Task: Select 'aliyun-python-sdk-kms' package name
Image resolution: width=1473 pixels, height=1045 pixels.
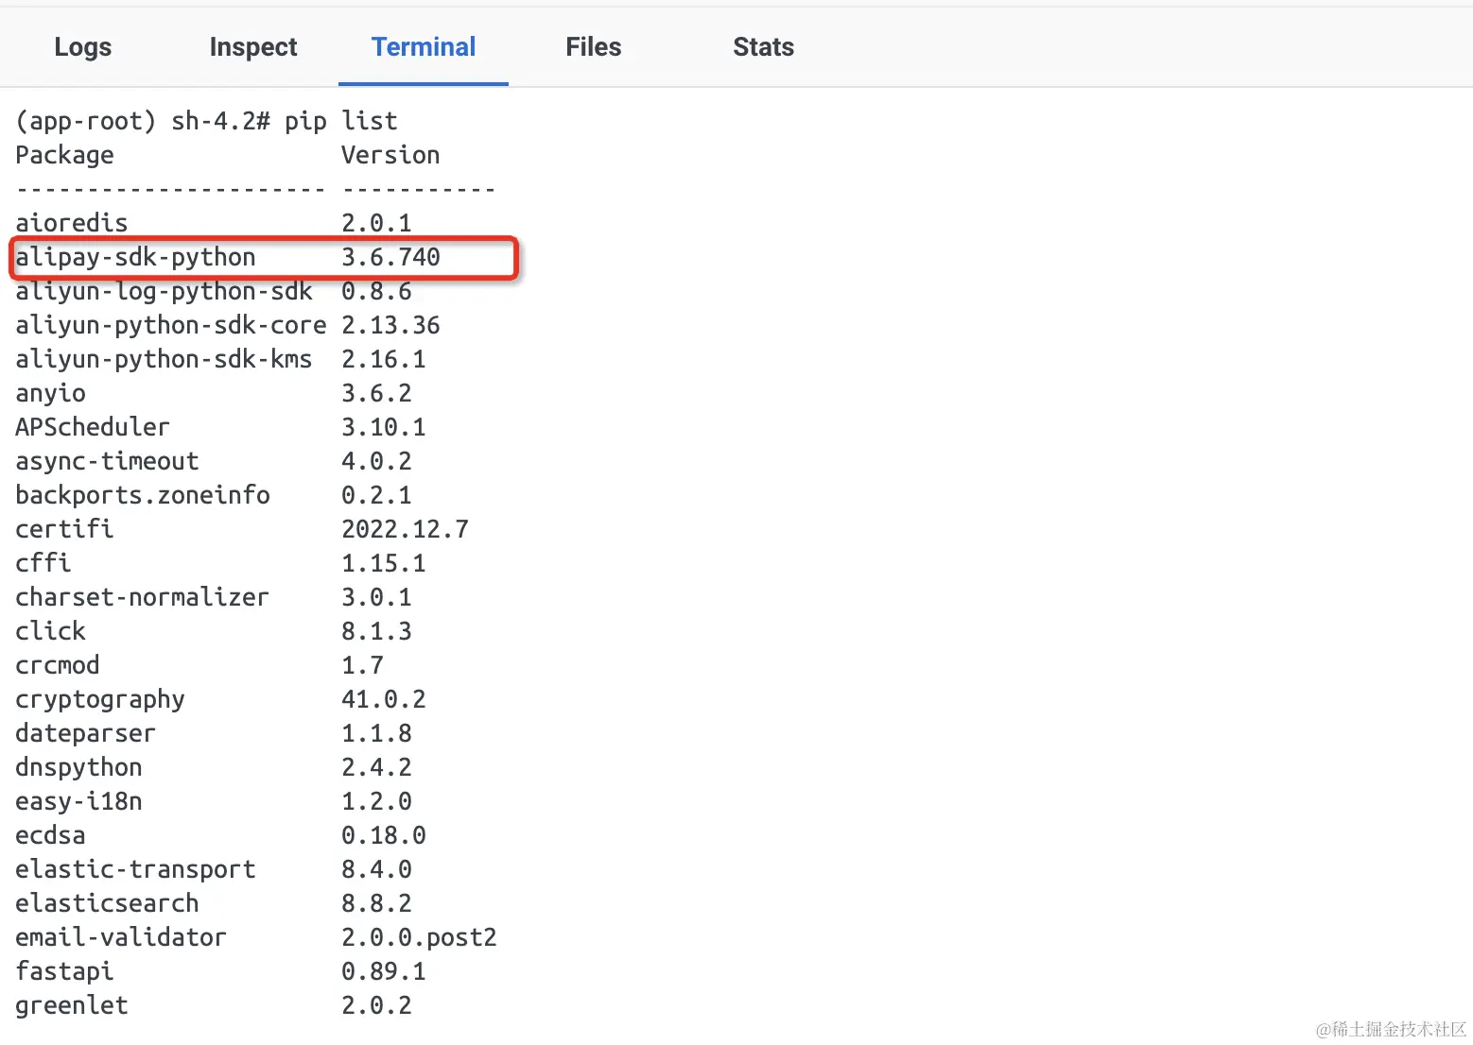Action: (164, 359)
